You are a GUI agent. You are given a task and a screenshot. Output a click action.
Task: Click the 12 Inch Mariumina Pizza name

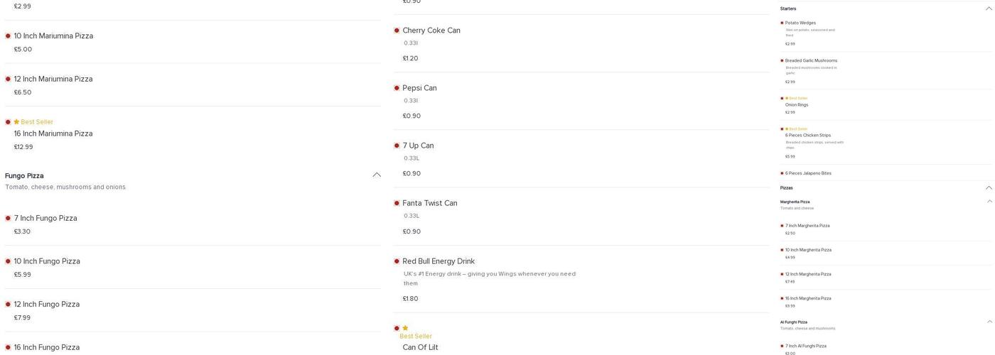[x=53, y=79]
